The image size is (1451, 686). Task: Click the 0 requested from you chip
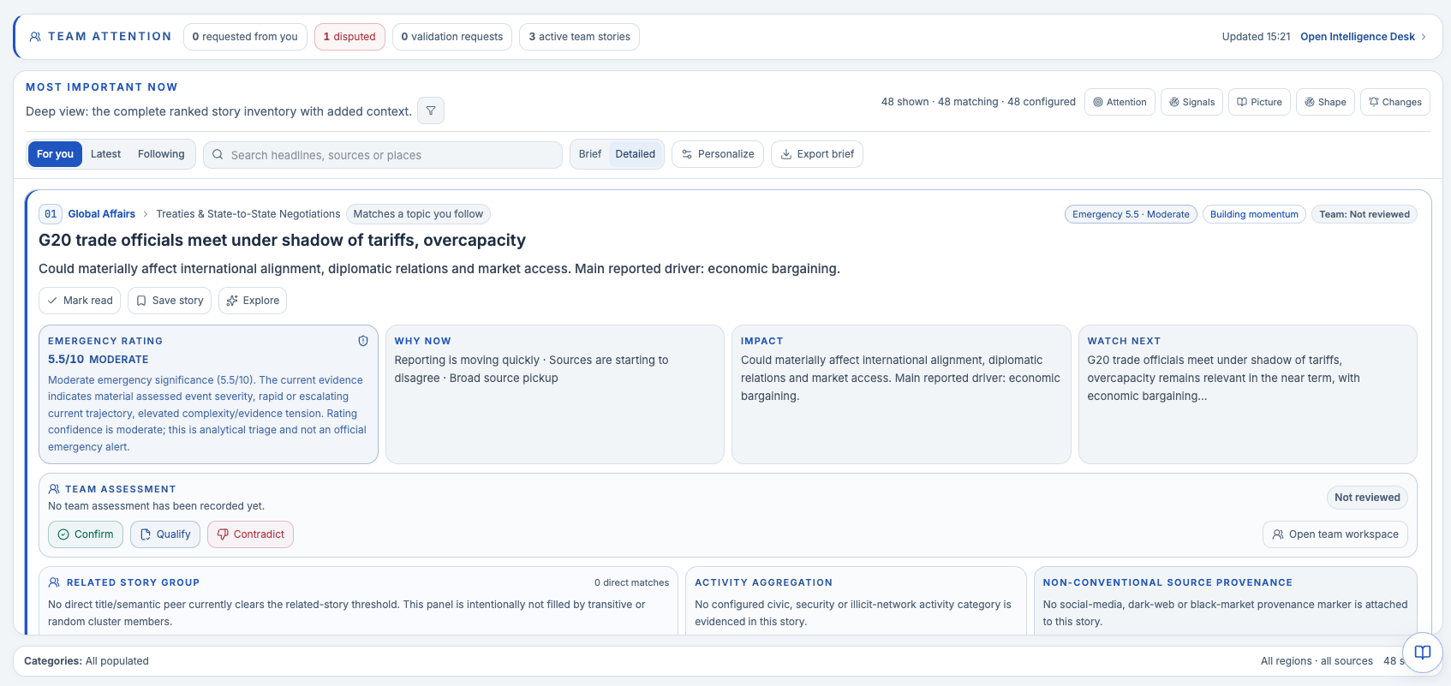[x=245, y=37]
